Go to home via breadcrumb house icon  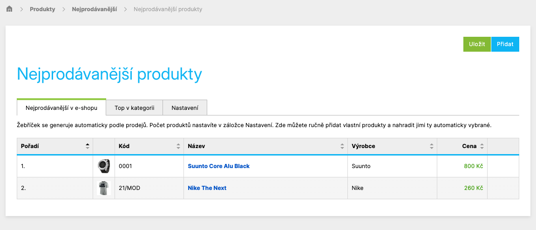tap(10, 9)
